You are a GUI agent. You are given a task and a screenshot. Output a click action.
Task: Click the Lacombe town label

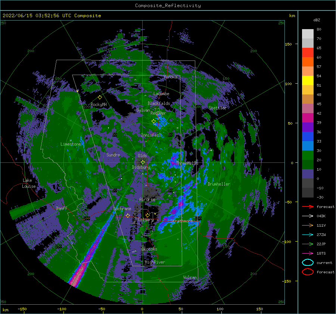pyautogui.click(x=161, y=94)
